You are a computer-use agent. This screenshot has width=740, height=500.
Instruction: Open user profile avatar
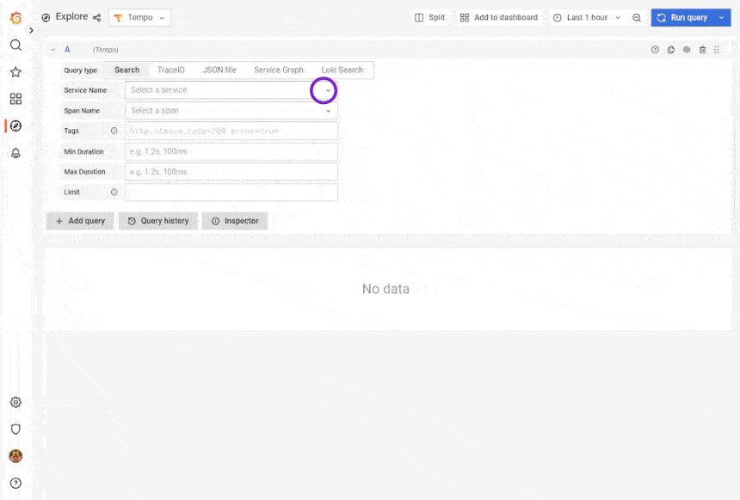coord(15,455)
